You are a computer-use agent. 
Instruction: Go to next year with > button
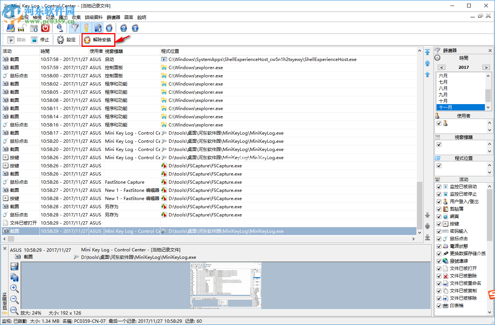[486, 67]
